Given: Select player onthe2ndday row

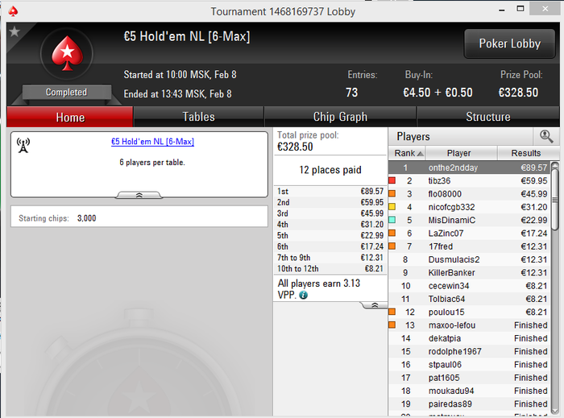Looking at the screenshot, I should pyautogui.click(x=469, y=168).
